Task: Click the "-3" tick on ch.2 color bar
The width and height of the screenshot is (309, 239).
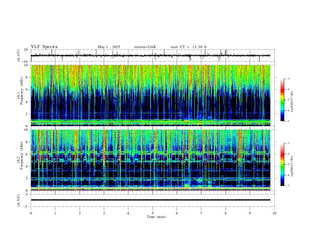Action: tap(288, 143)
